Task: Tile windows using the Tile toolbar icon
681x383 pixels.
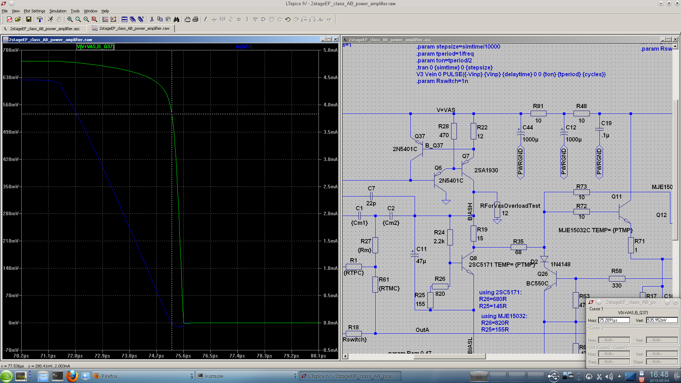Action: [x=124, y=20]
